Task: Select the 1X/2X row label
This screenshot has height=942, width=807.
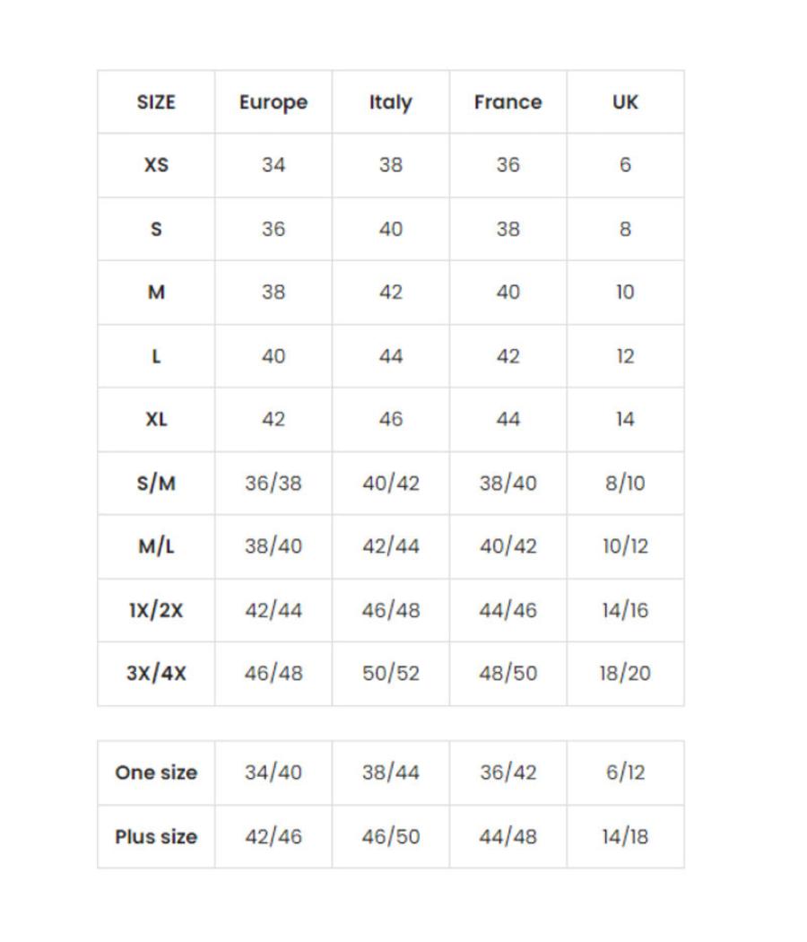Action: coord(156,610)
